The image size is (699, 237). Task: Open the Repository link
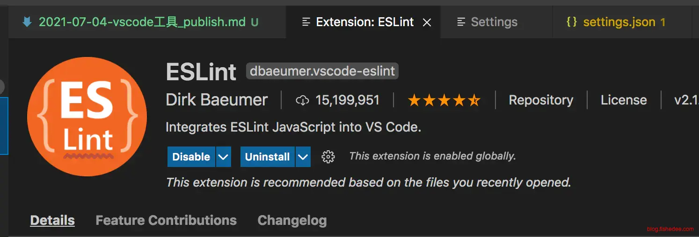click(541, 100)
